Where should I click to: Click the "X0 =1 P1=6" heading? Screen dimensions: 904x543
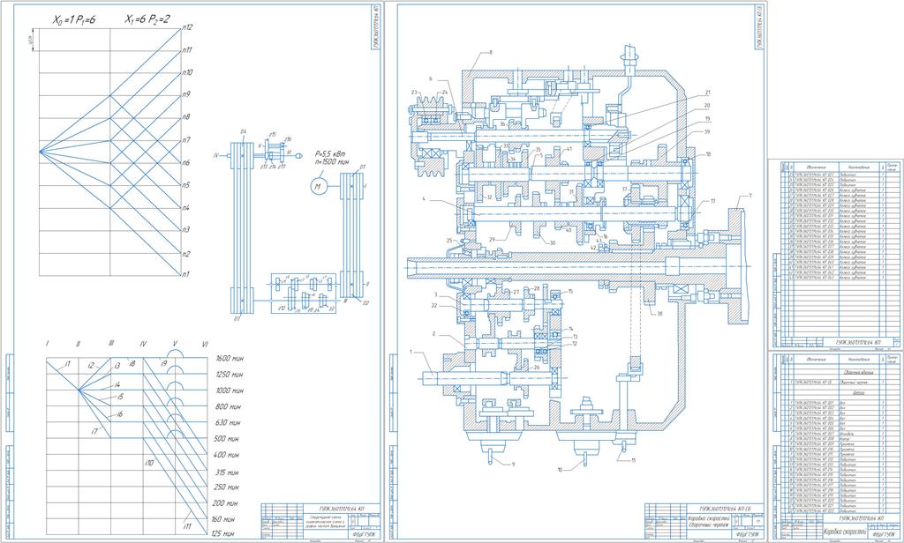coord(74,20)
